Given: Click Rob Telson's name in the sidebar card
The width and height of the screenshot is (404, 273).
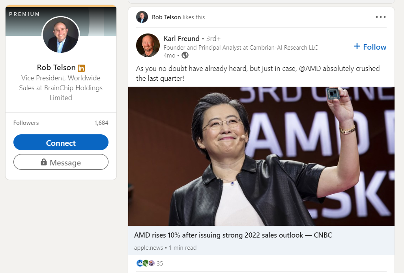Looking at the screenshot, I should click(56, 67).
